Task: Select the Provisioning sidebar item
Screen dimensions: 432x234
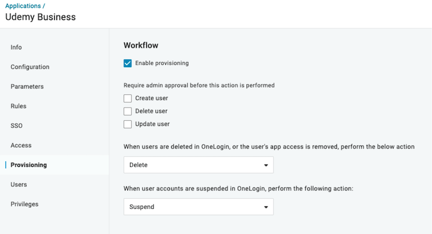Action: pyautogui.click(x=29, y=165)
